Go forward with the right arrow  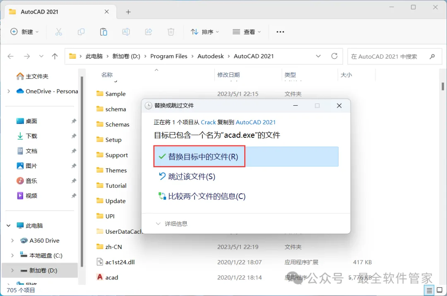click(x=27, y=56)
